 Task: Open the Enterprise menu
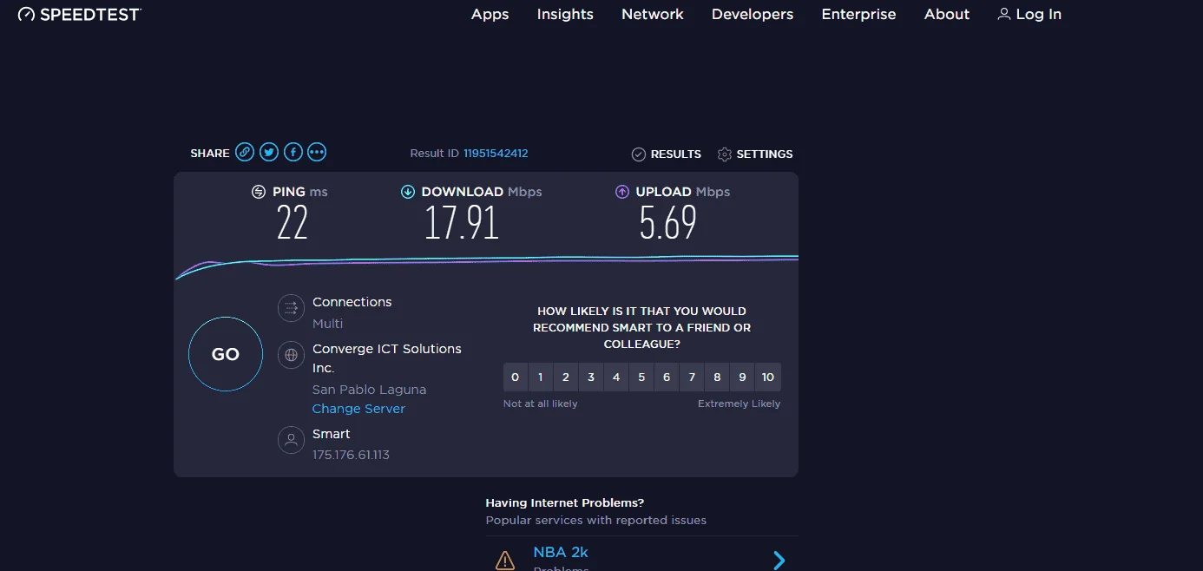[x=859, y=14]
